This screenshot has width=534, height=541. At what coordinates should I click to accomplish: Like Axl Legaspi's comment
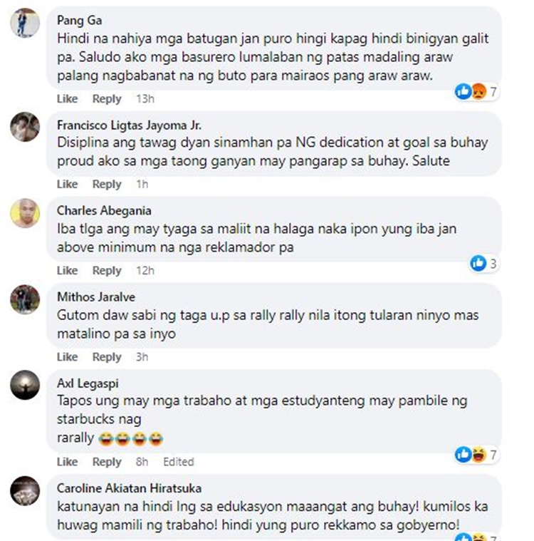coord(67,462)
